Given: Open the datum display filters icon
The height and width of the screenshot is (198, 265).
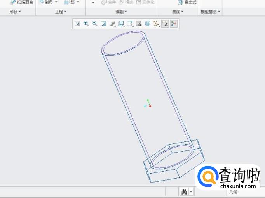Looking at the screenshot, I should [x=156, y=24].
